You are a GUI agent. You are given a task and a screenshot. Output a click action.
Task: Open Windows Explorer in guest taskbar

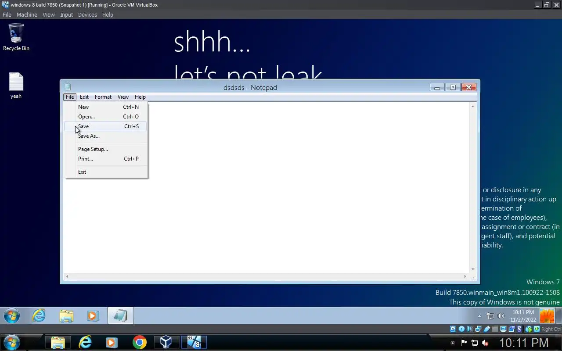pyautogui.click(x=66, y=315)
